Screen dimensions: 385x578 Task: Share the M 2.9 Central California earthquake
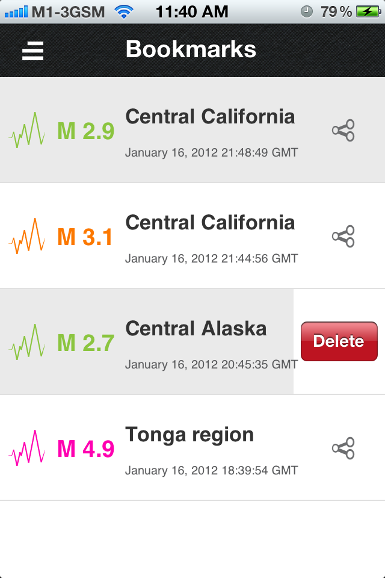click(343, 130)
